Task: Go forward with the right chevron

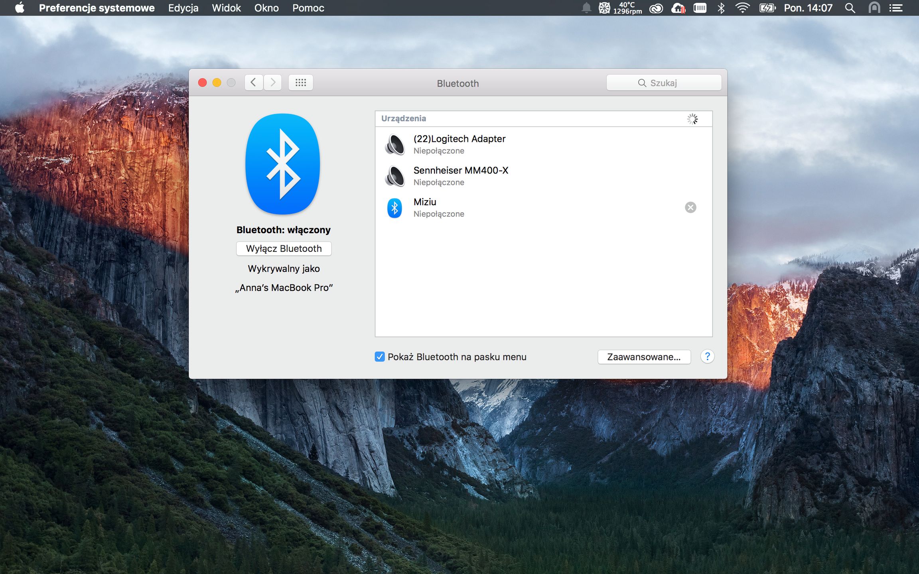Action: coord(273,83)
